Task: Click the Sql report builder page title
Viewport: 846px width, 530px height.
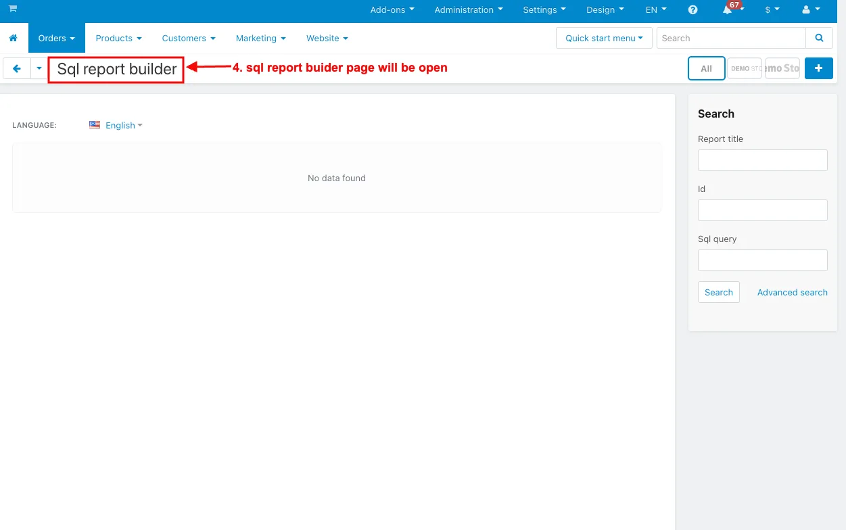Action: 116,69
